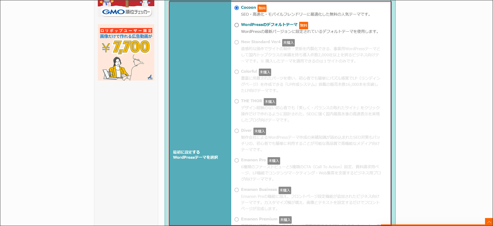
Task: Click the description WordPressの最新バージョンに設定されている
Action: (310, 32)
